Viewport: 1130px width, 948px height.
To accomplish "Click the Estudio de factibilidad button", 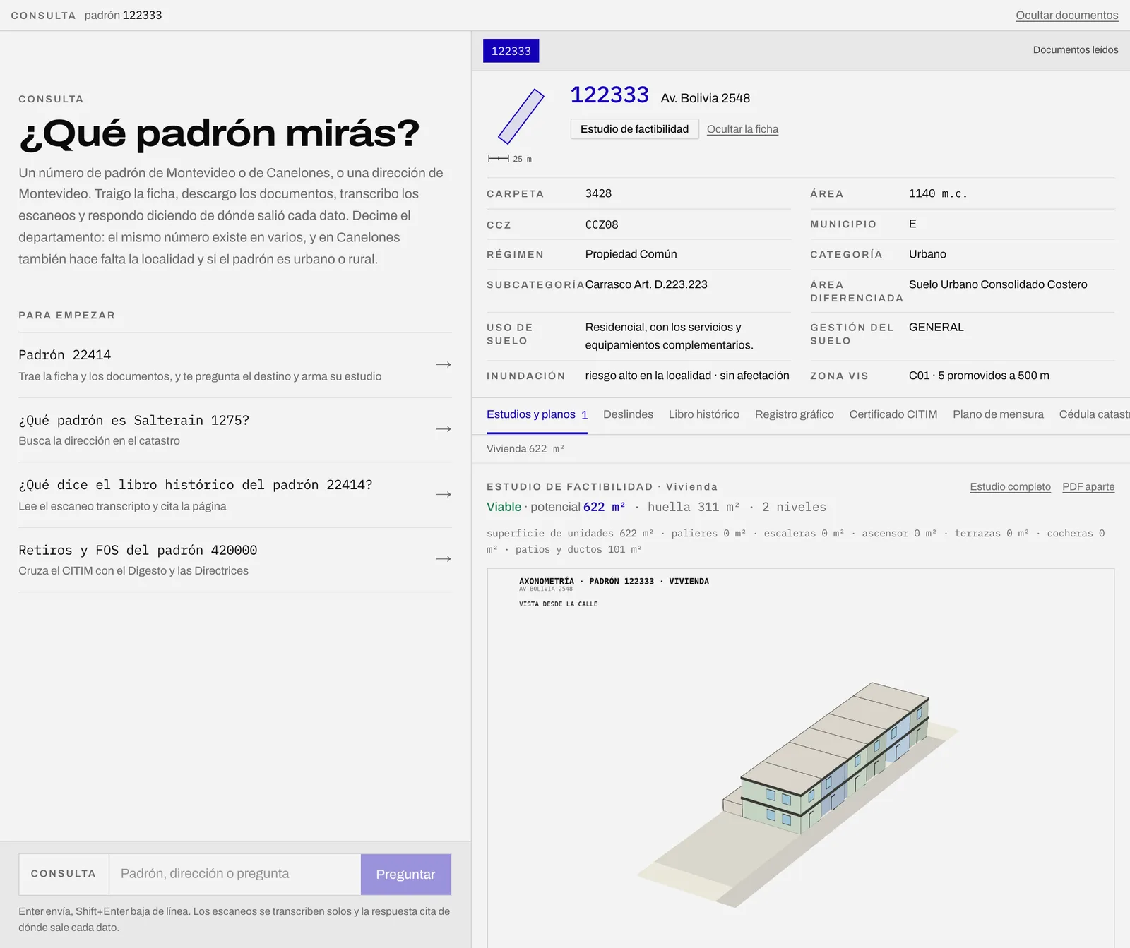I will [x=634, y=129].
